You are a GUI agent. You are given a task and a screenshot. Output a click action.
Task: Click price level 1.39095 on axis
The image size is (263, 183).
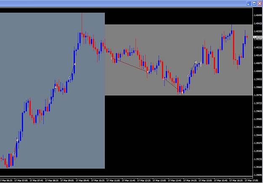click(258, 175)
